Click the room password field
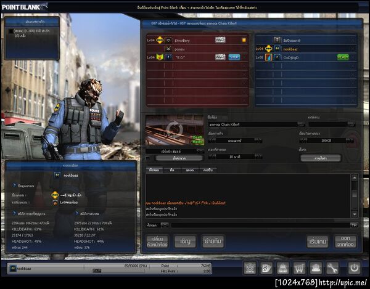The height and width of the screenshot is (289, 370). (328, 124)
